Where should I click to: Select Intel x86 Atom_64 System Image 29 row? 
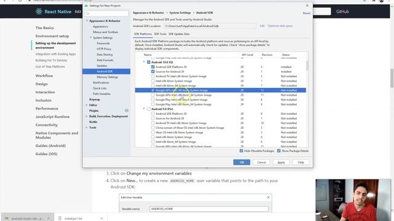click(x=220, y=86)
